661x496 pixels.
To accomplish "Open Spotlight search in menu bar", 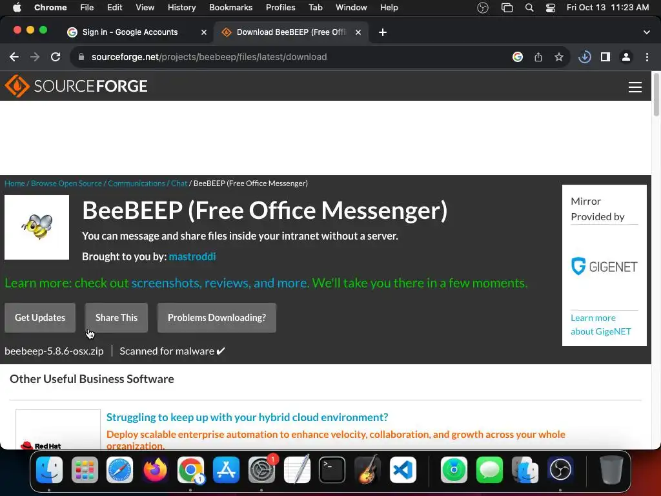I will click(529, 8).
